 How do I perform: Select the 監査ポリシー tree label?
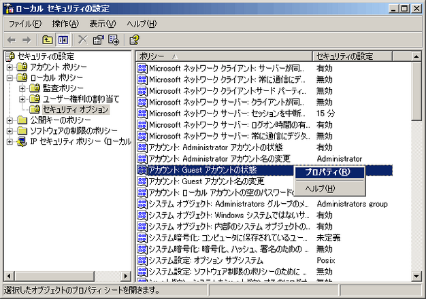click(63, 88)
